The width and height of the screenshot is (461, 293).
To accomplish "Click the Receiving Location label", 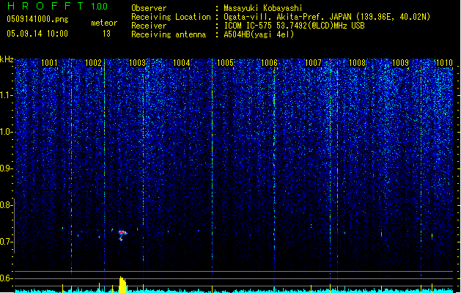I will pos(171,17).
